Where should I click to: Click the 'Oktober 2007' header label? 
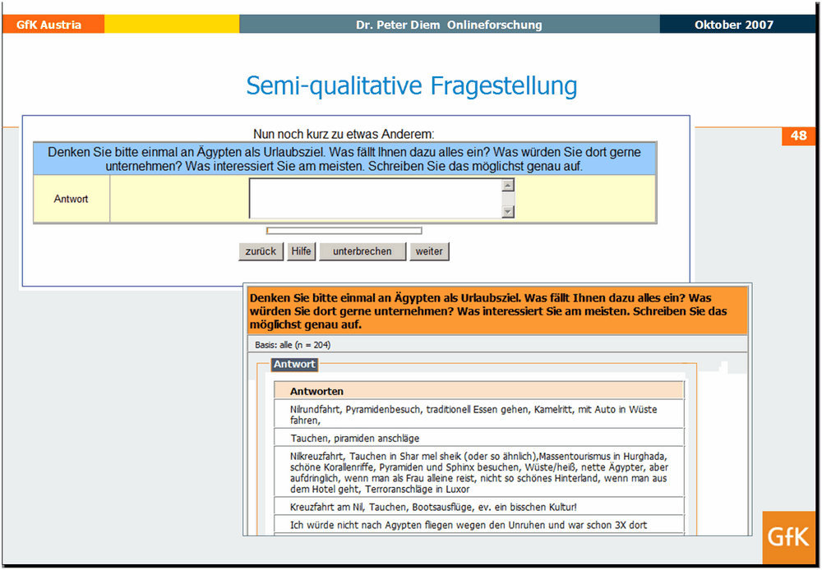point(734,25)
